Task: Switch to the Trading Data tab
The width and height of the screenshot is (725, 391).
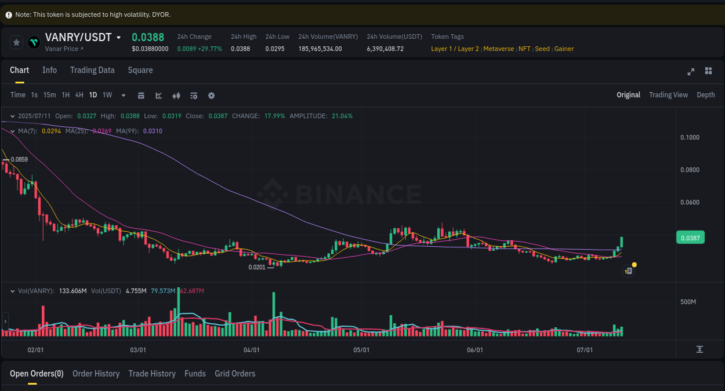Action: coord(92,70)
